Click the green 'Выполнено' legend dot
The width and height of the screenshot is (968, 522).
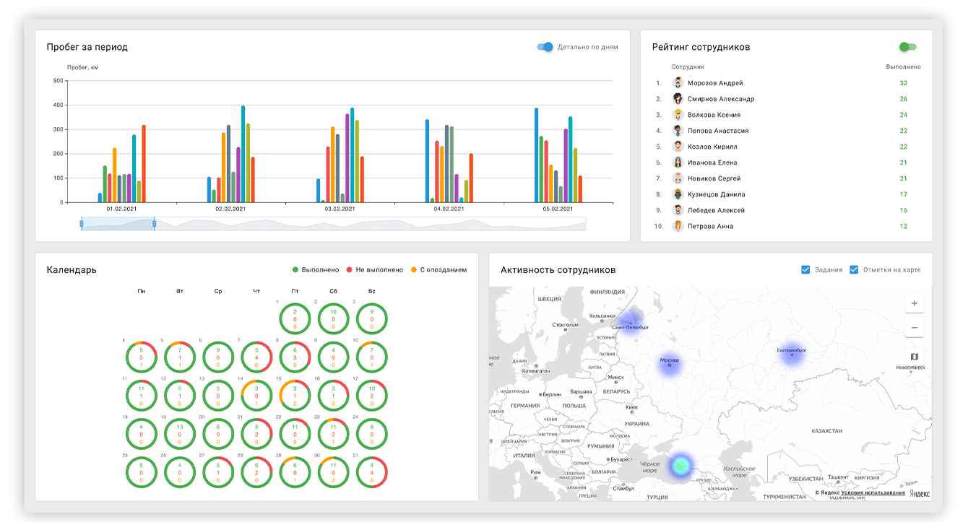click(x=295, y=270)
